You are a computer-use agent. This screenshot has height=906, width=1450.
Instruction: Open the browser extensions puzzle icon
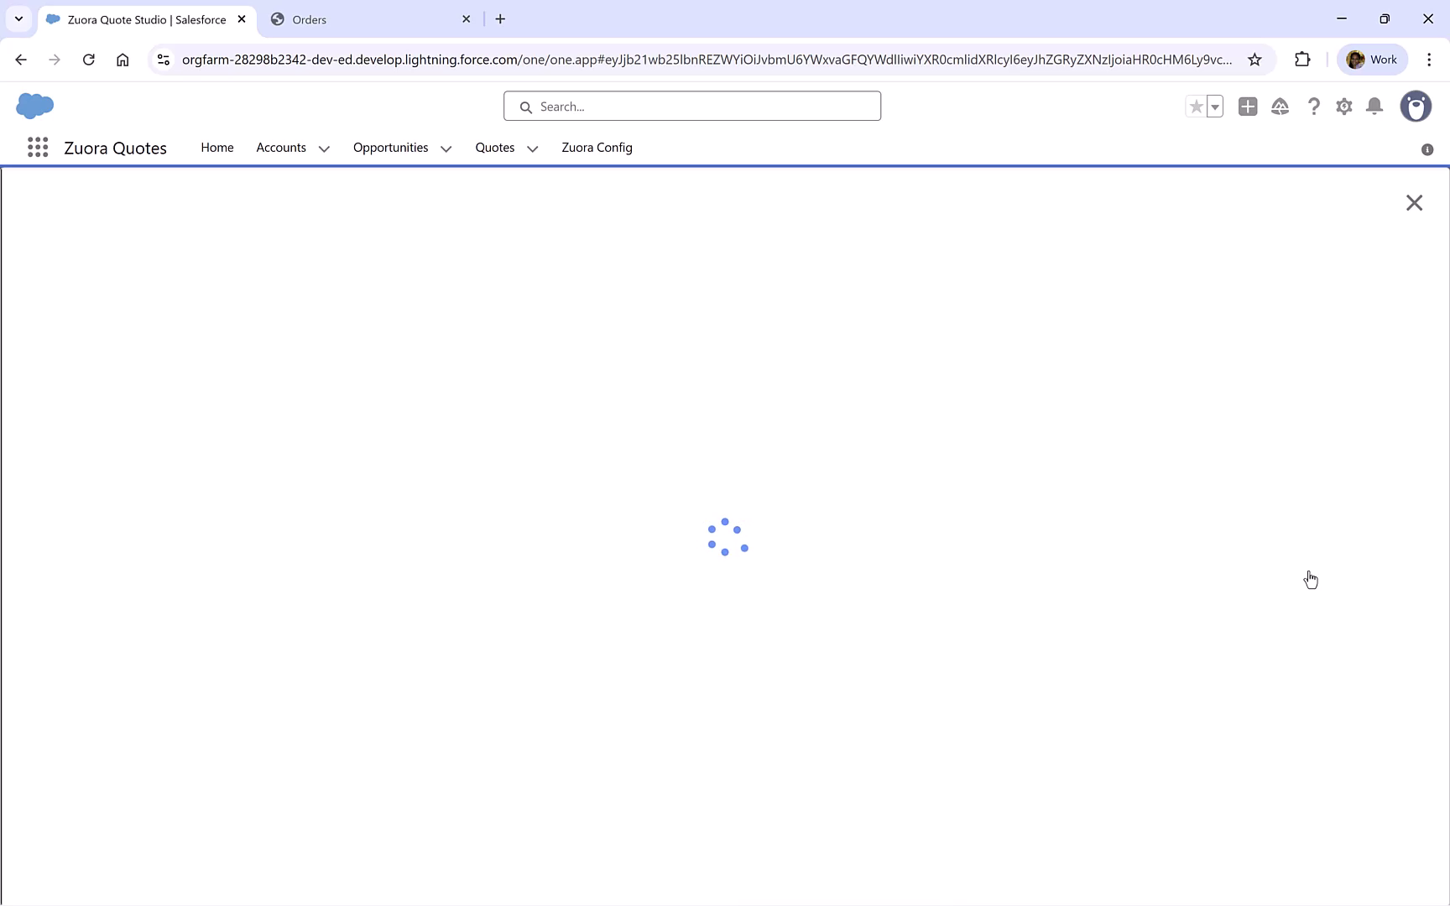[1302, 59]
